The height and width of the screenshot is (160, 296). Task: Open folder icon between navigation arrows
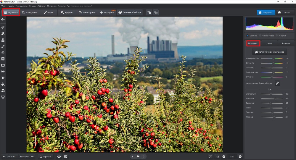coord(138,156)
